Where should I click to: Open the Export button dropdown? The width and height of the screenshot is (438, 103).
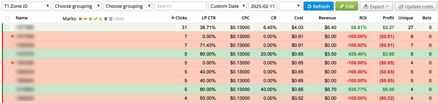[x=376, y=6]
